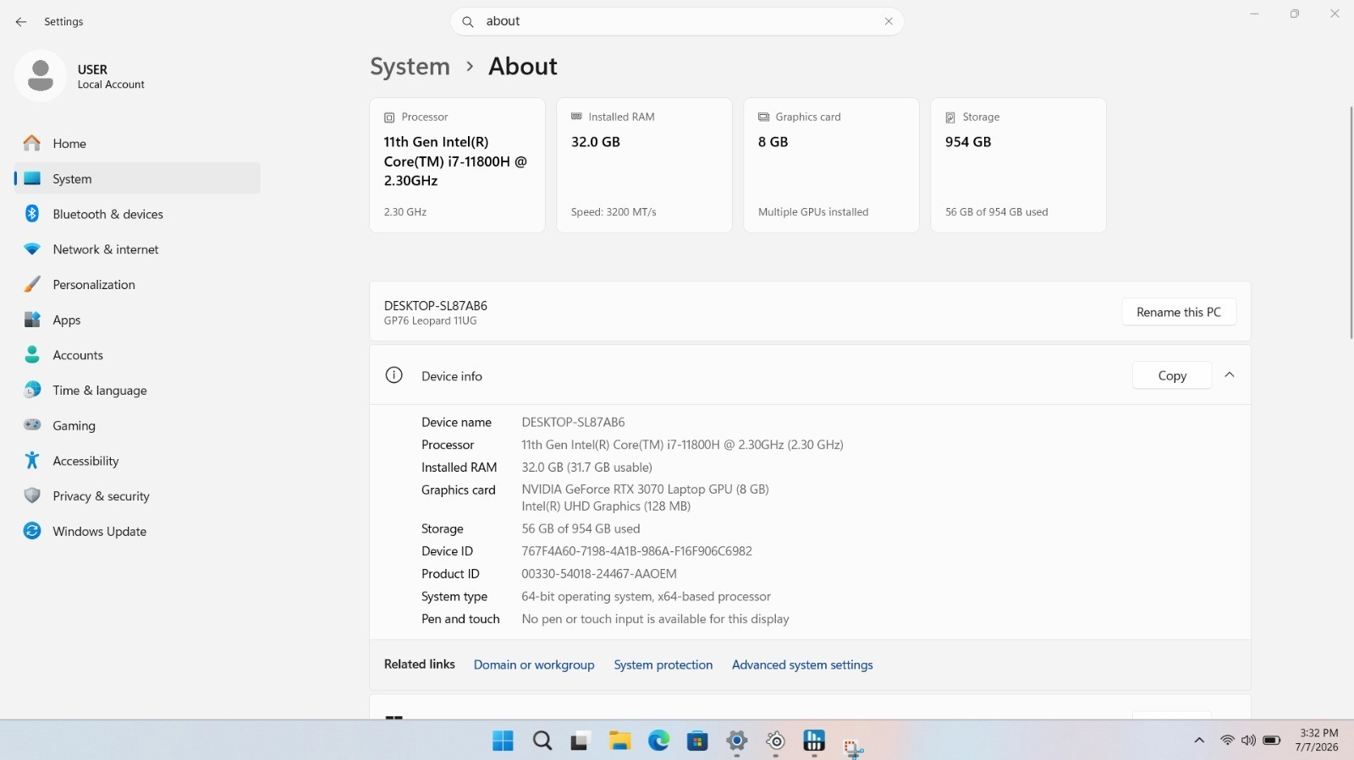Copy the device info
The image size is (1354, 760).
pyautogui.click(x=1172, y=375)
